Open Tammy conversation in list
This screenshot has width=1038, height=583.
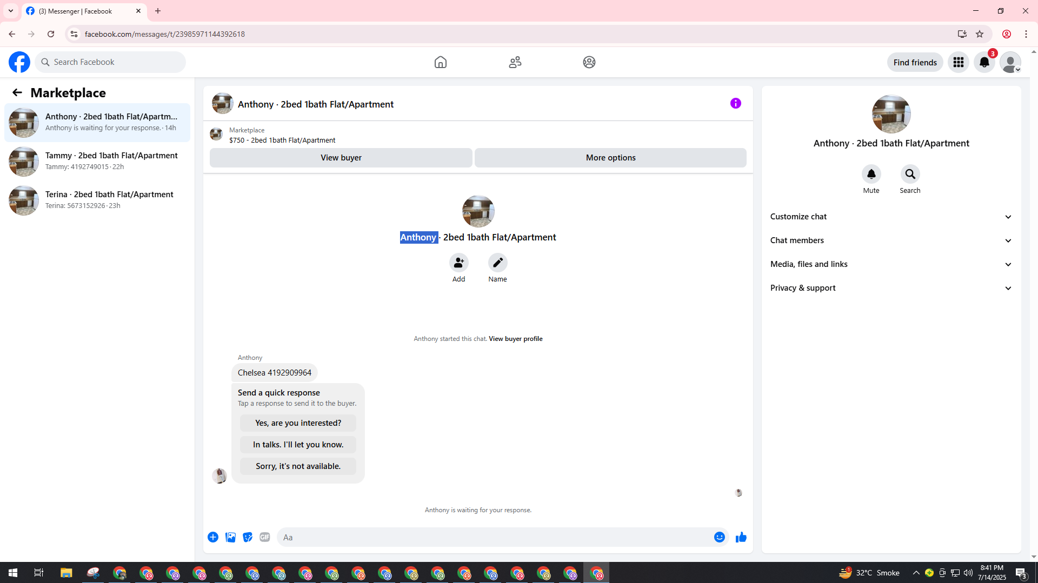[97, 162]
